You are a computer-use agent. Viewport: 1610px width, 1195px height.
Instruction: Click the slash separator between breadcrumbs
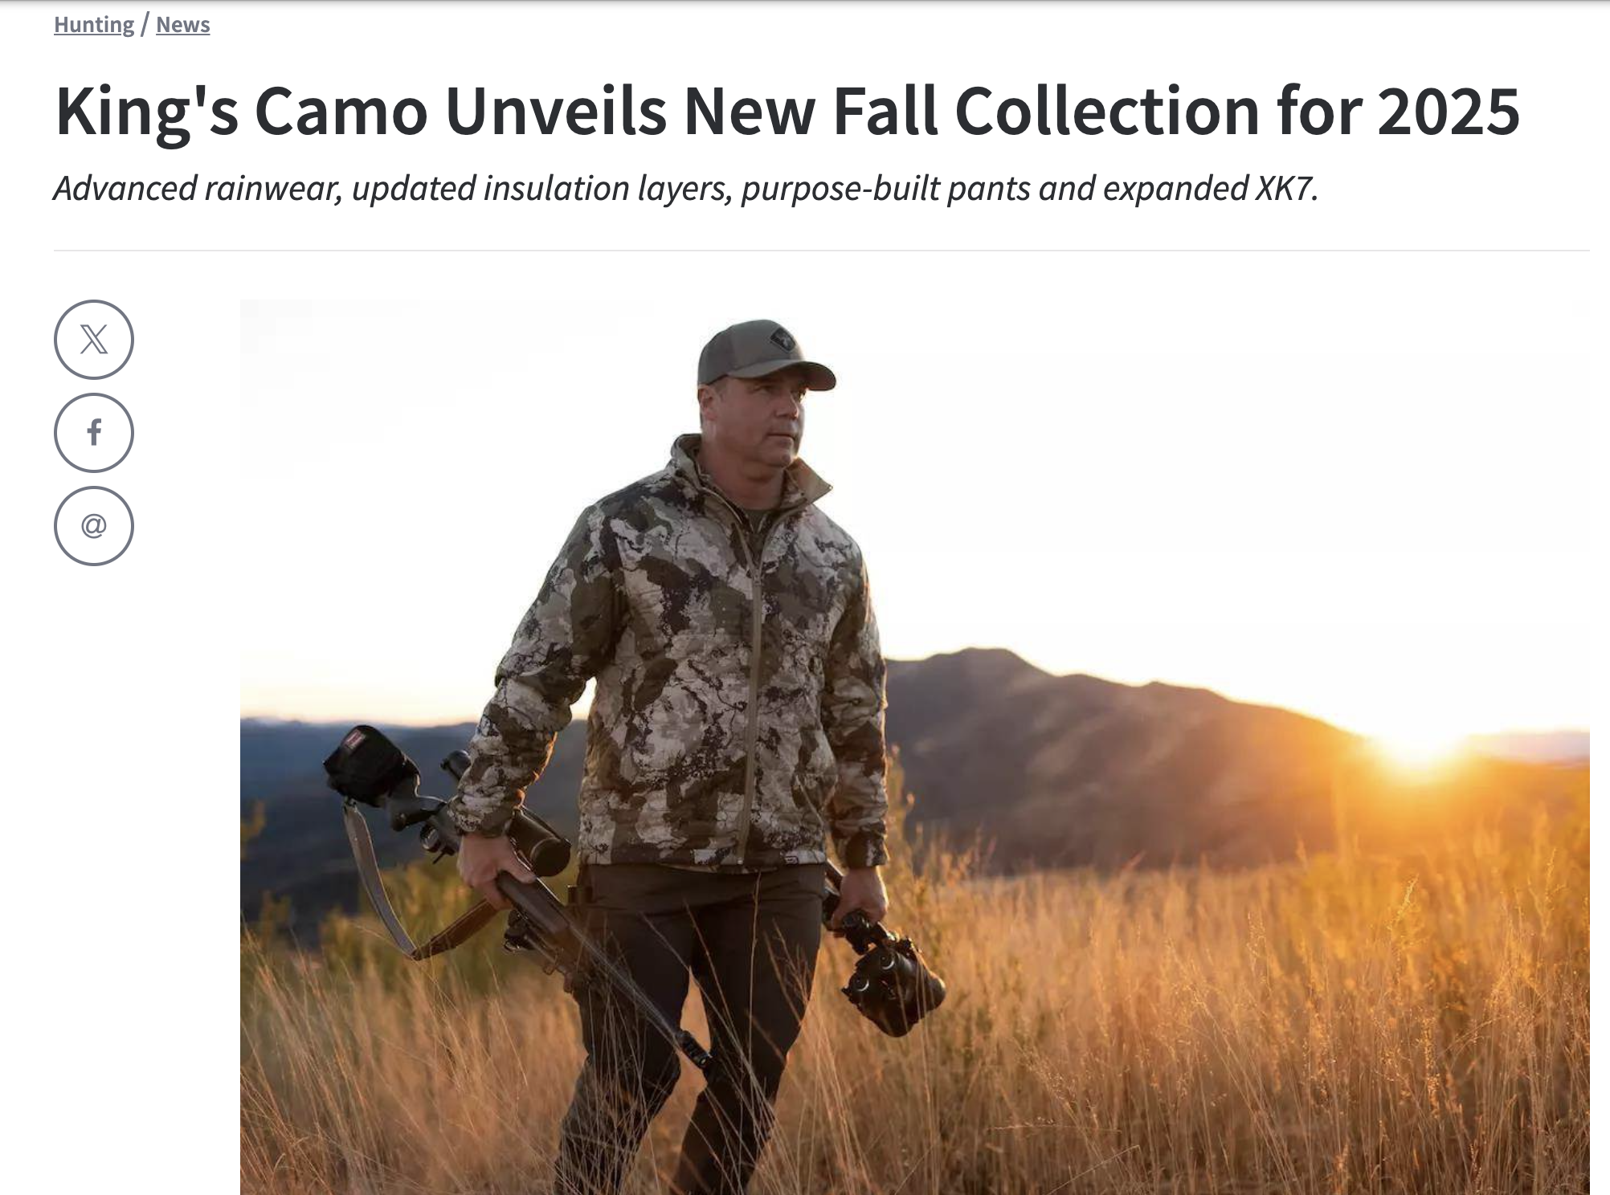(x=145, y=25)
